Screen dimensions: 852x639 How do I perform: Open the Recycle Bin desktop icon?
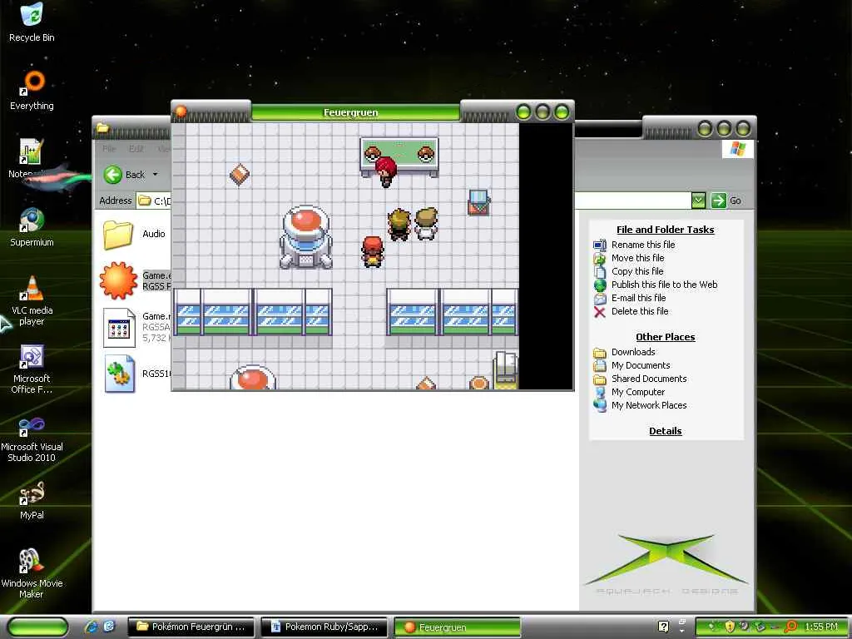32,22
